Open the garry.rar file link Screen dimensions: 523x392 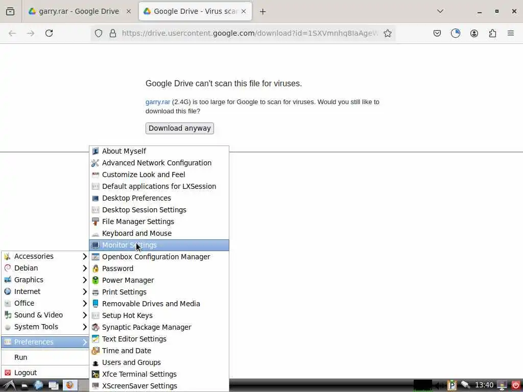click(x=158, y=102)
